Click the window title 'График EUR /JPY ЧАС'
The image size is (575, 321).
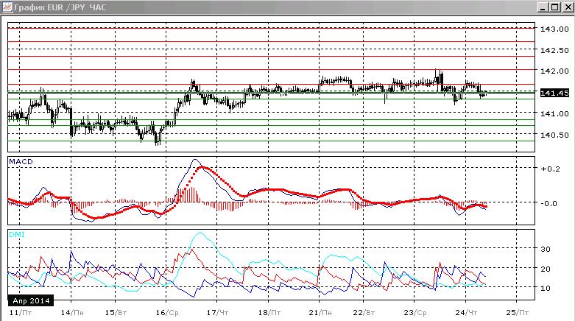click(60, 7)
